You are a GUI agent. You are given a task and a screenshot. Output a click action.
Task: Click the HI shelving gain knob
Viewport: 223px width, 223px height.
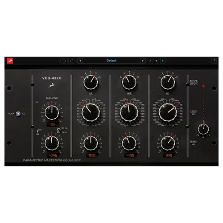52,112
